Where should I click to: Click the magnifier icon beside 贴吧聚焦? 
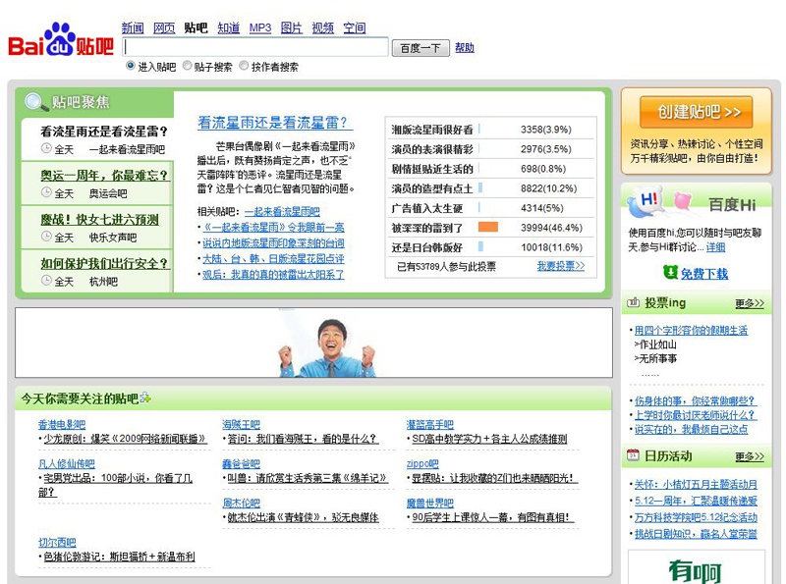coord(35,102)
